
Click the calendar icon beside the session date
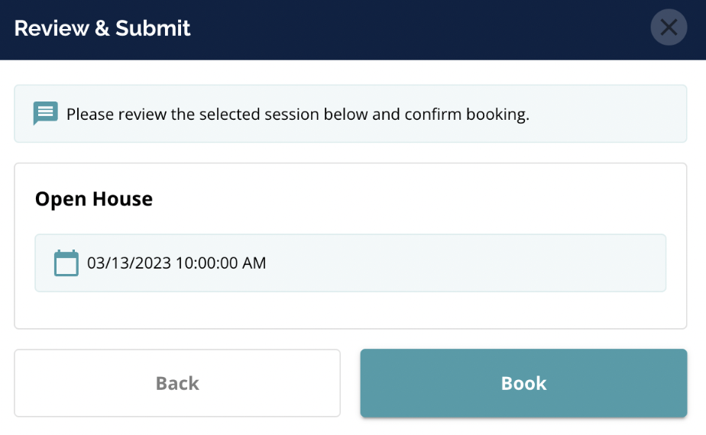pyautogui.click(x=66, y=263)
